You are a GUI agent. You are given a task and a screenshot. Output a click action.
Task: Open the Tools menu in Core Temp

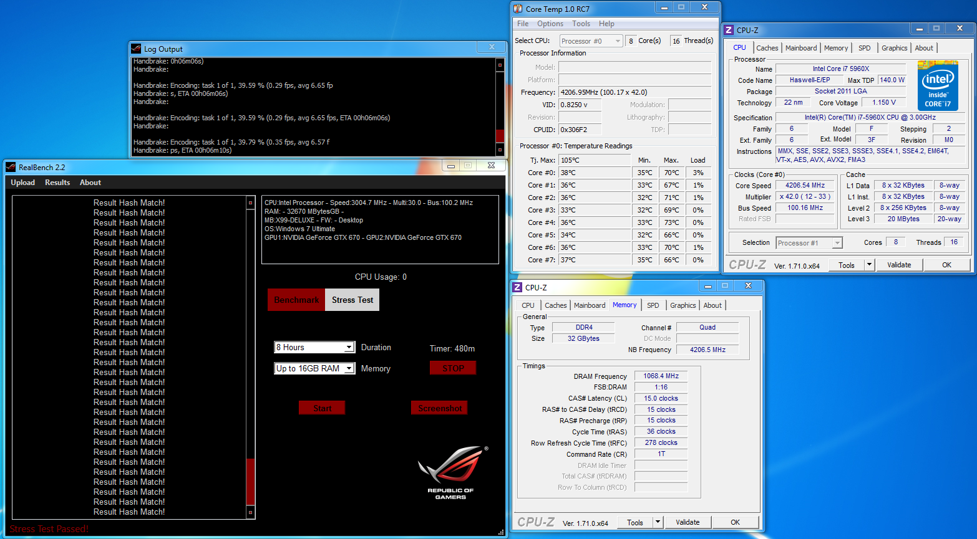pos(581,24)
